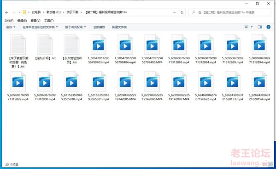Select the txt file starting 【来了就能下载
The image size is (276, 169).
[18, 51]
